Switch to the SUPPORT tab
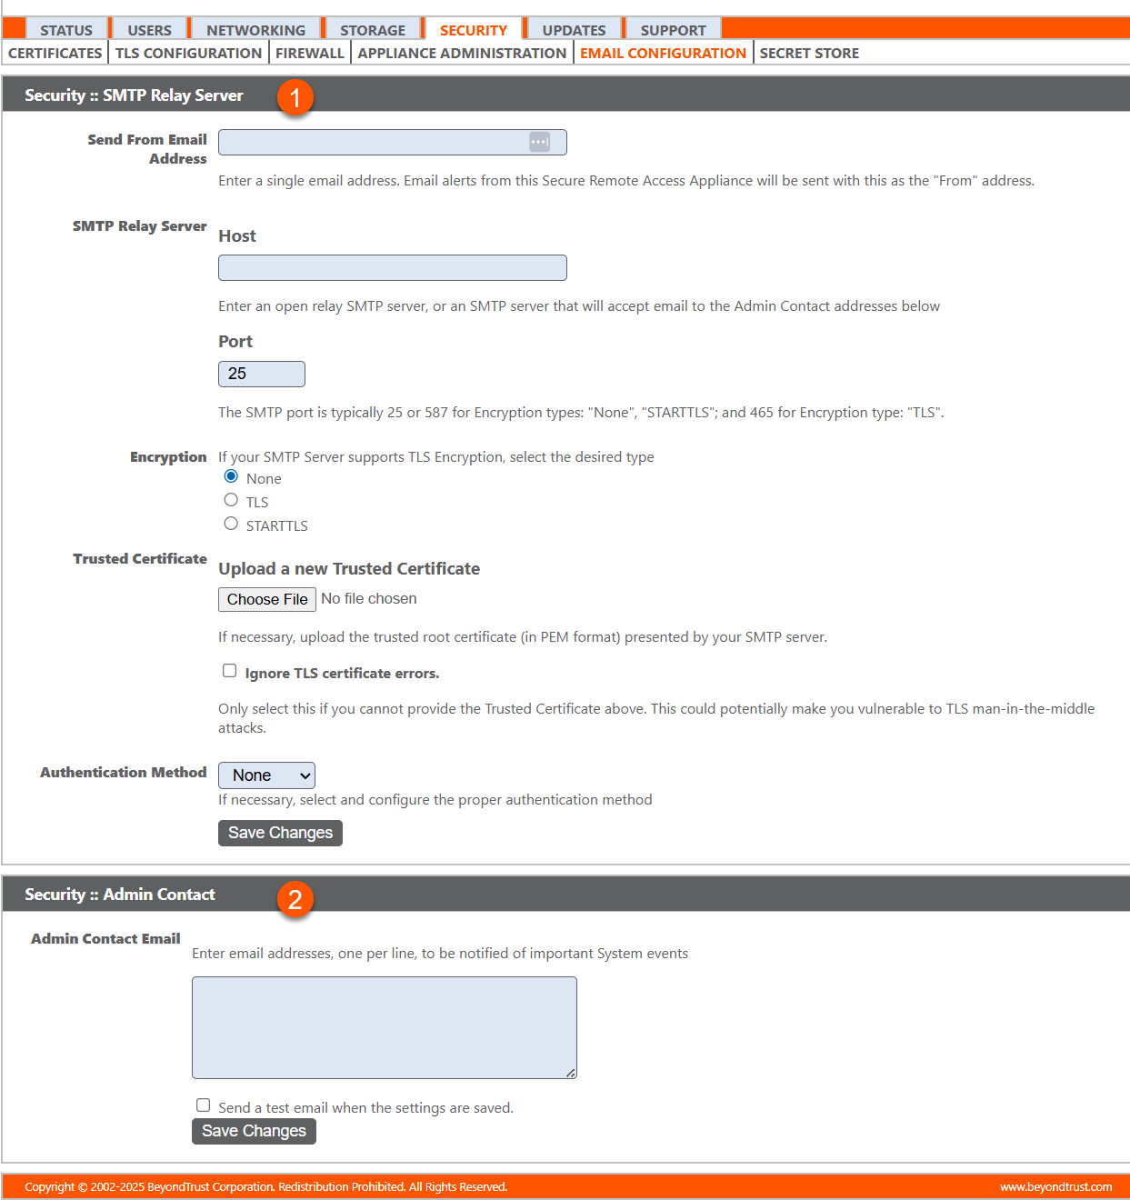The width and height of the screenshot is (1130, 1200). (673, 30)
